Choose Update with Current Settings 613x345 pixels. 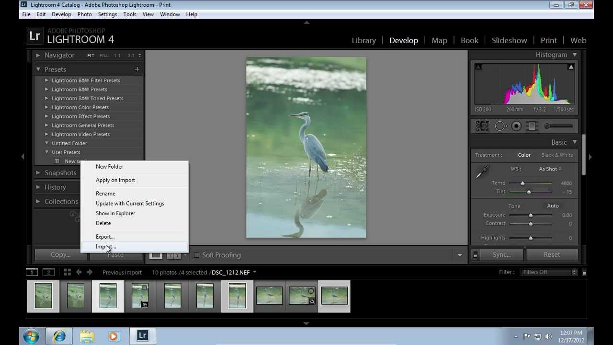[134, 204]
